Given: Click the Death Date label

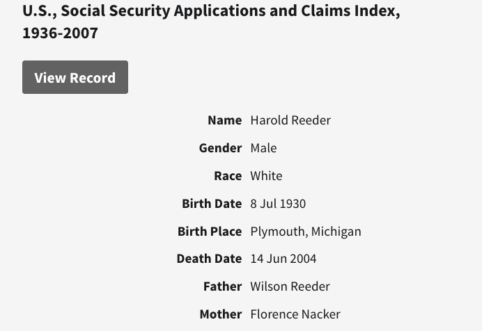Looking at the screenshot, I should tap(209, 259).
